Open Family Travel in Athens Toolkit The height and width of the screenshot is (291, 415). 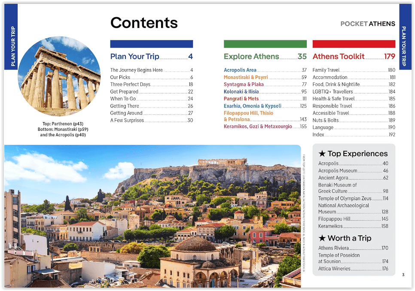326,70
